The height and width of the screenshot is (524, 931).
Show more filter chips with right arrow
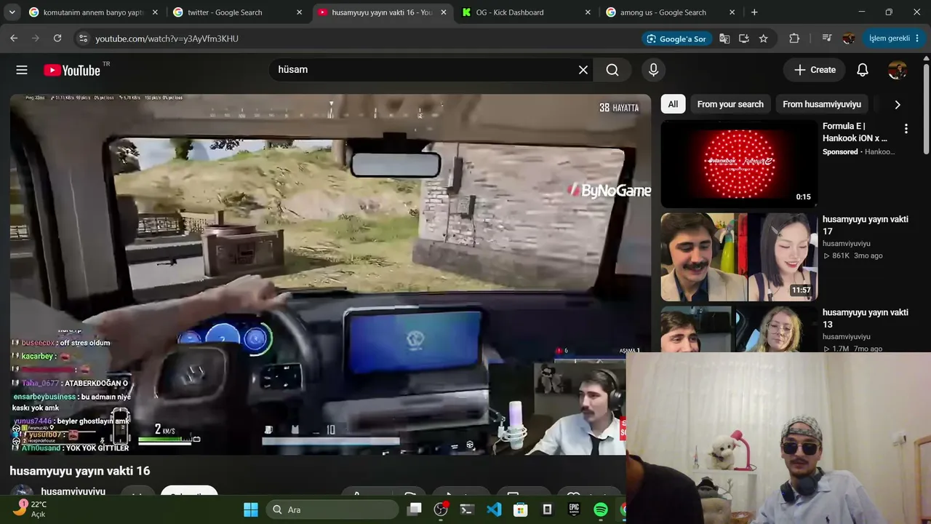[898, 104]
